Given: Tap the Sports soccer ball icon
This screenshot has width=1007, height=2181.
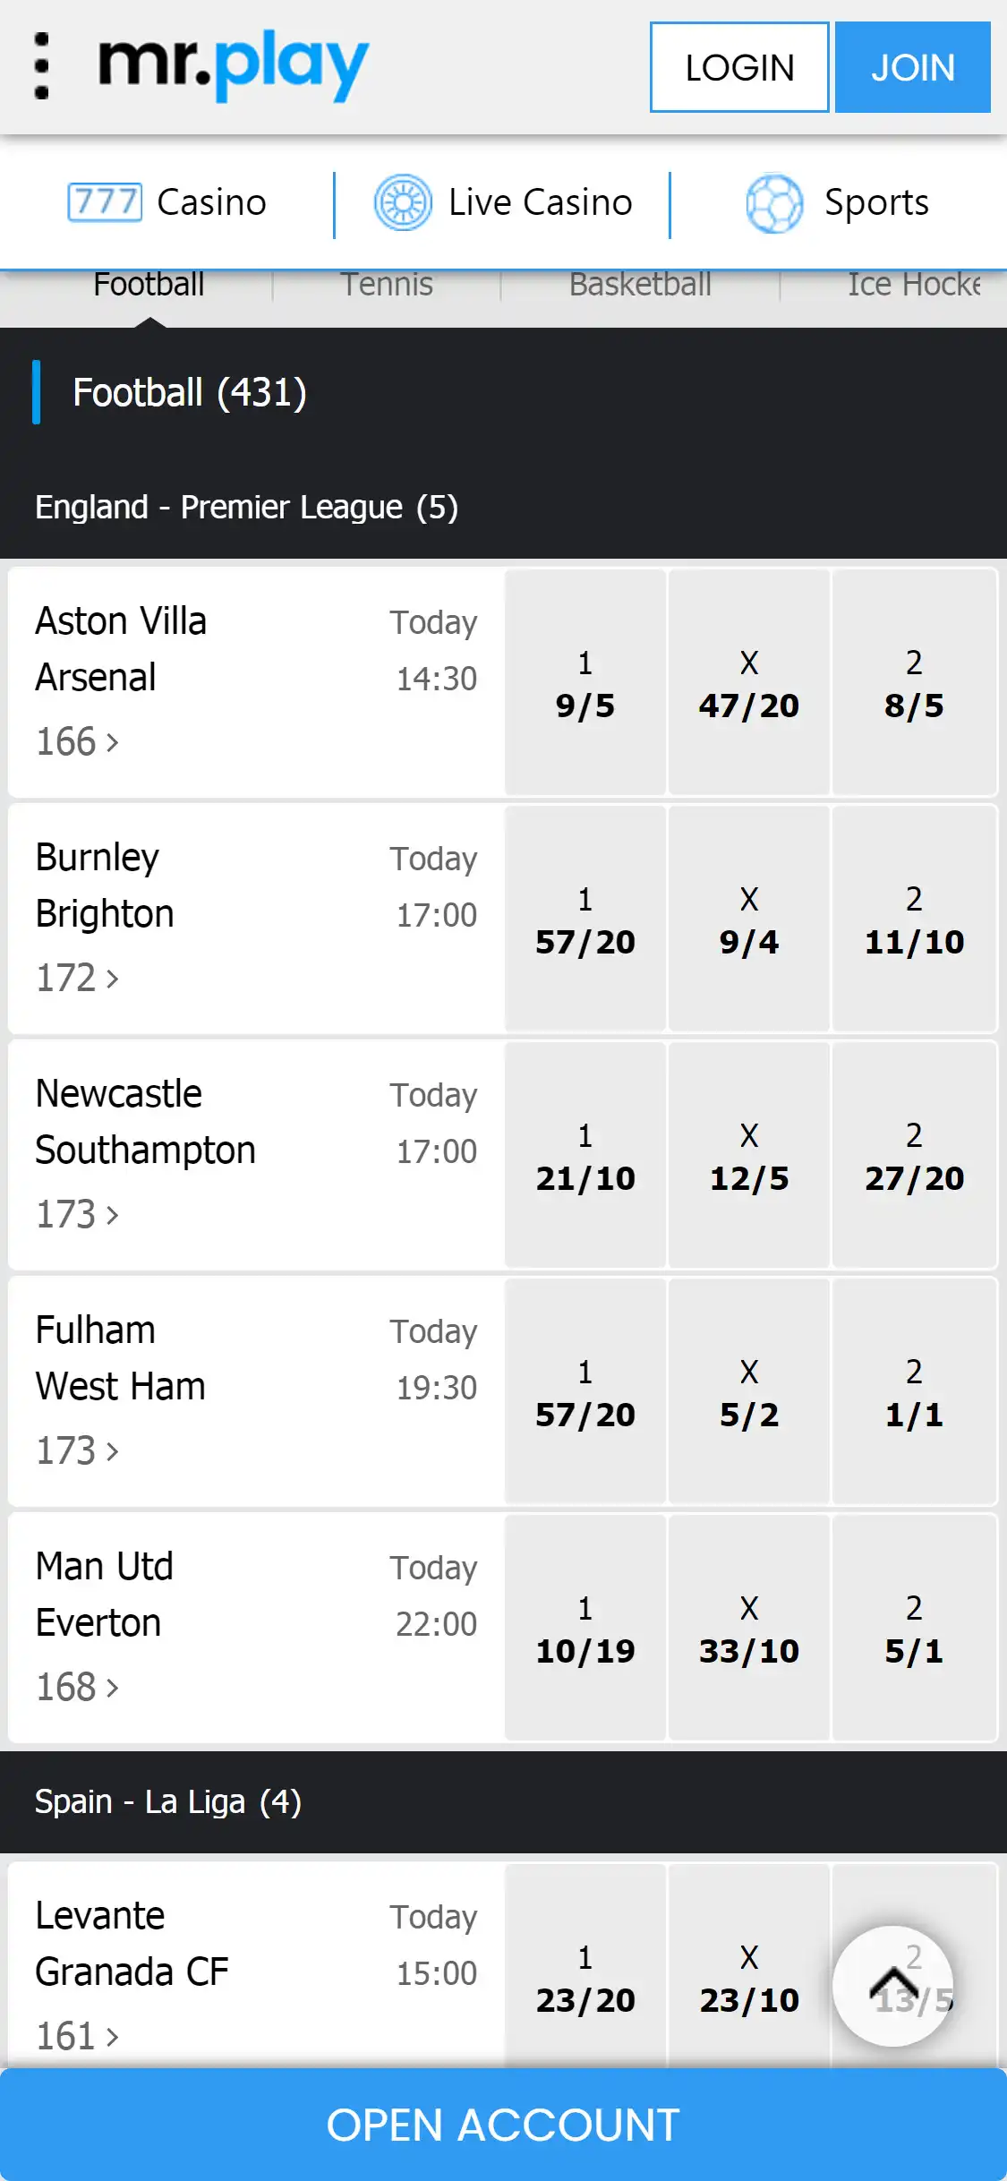Looking at the screenshot, I should point(774,203).
